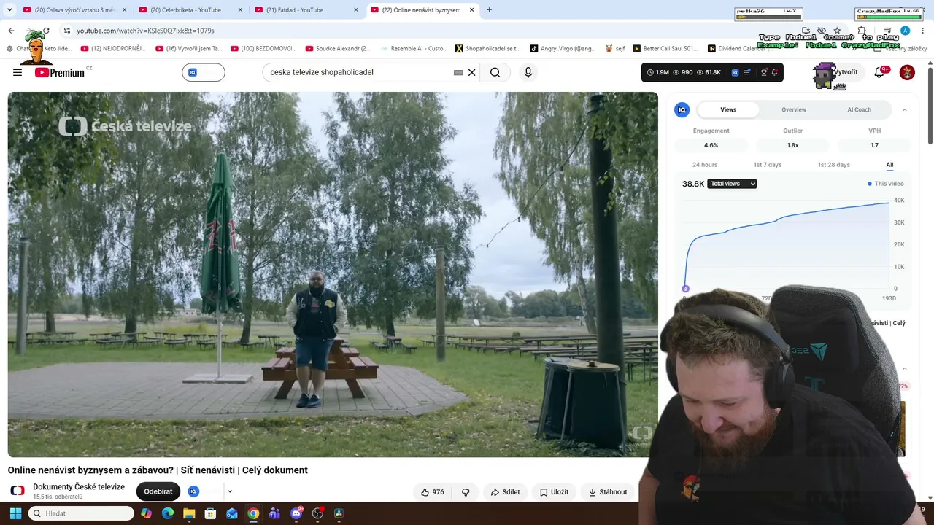Close the Celerbriketa - YouTube tab

tap(240, 10)
